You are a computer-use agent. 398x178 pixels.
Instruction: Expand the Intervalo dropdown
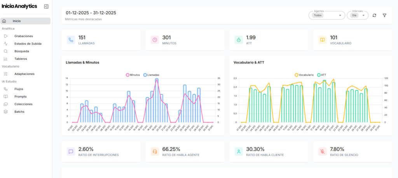click(358, 16)
